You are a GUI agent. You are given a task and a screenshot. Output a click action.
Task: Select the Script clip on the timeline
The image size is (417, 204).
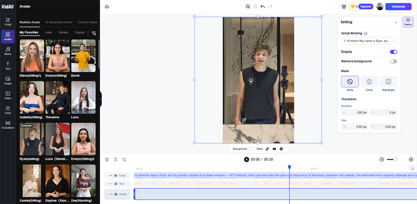pos(275,175)
